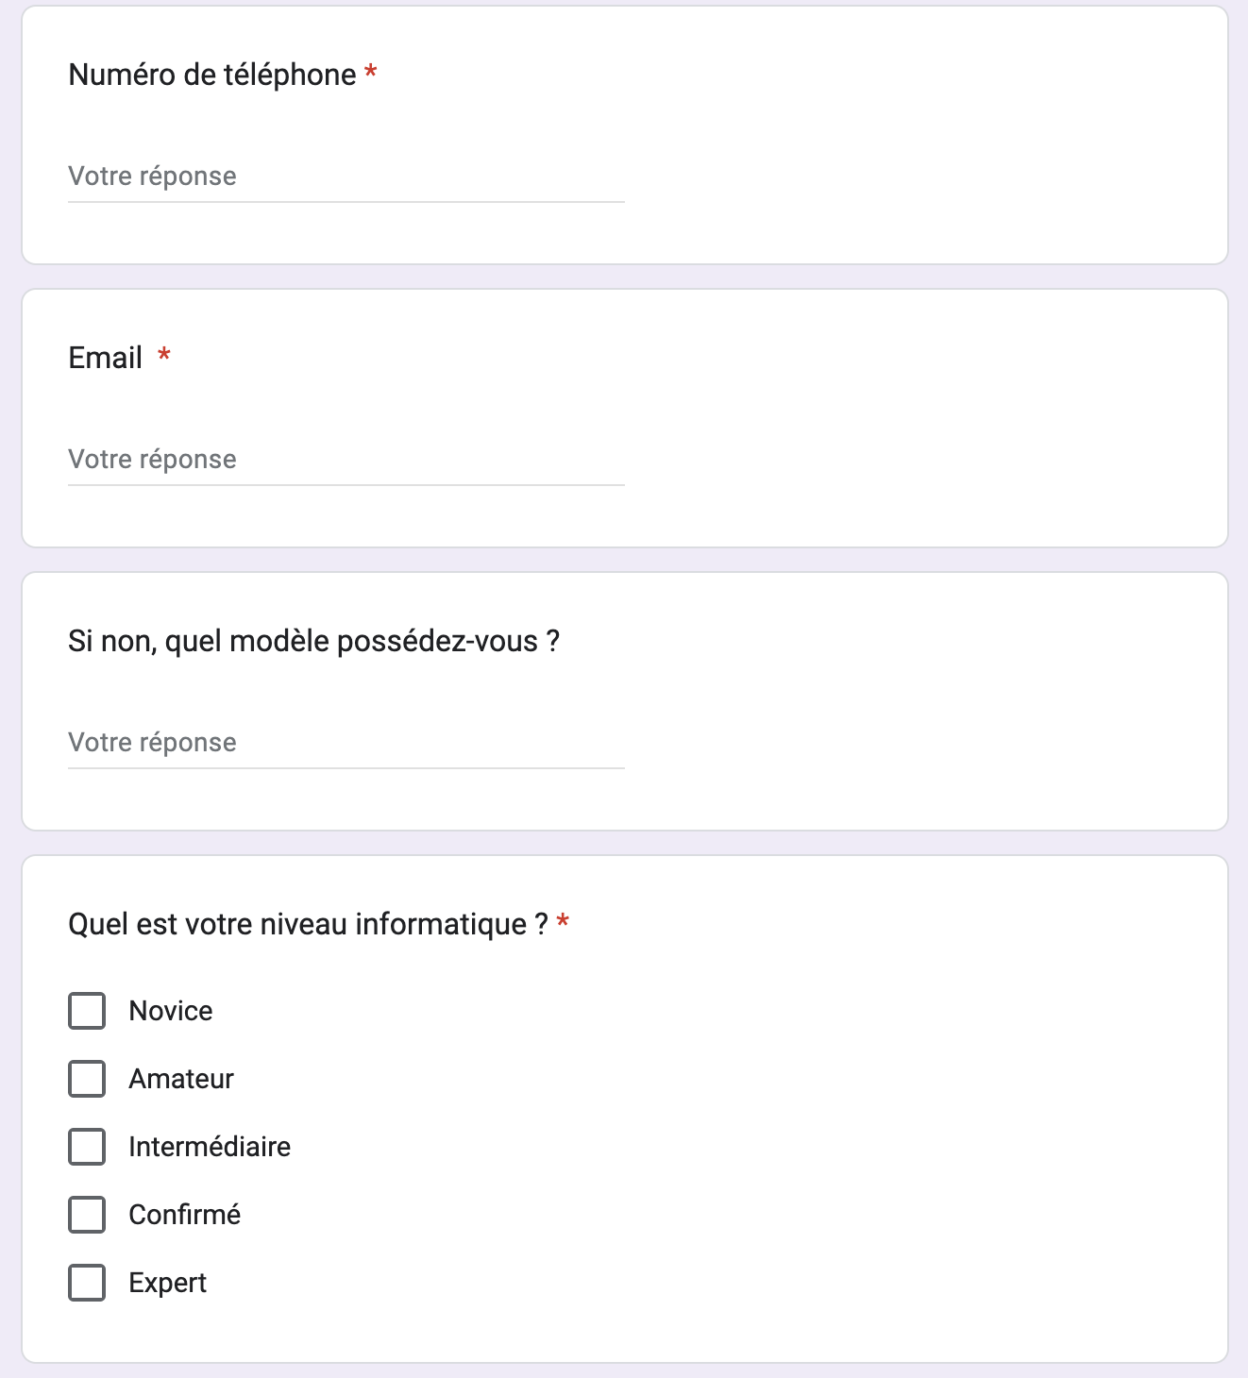Tick the Novice checkbox

click(87, 1011)
